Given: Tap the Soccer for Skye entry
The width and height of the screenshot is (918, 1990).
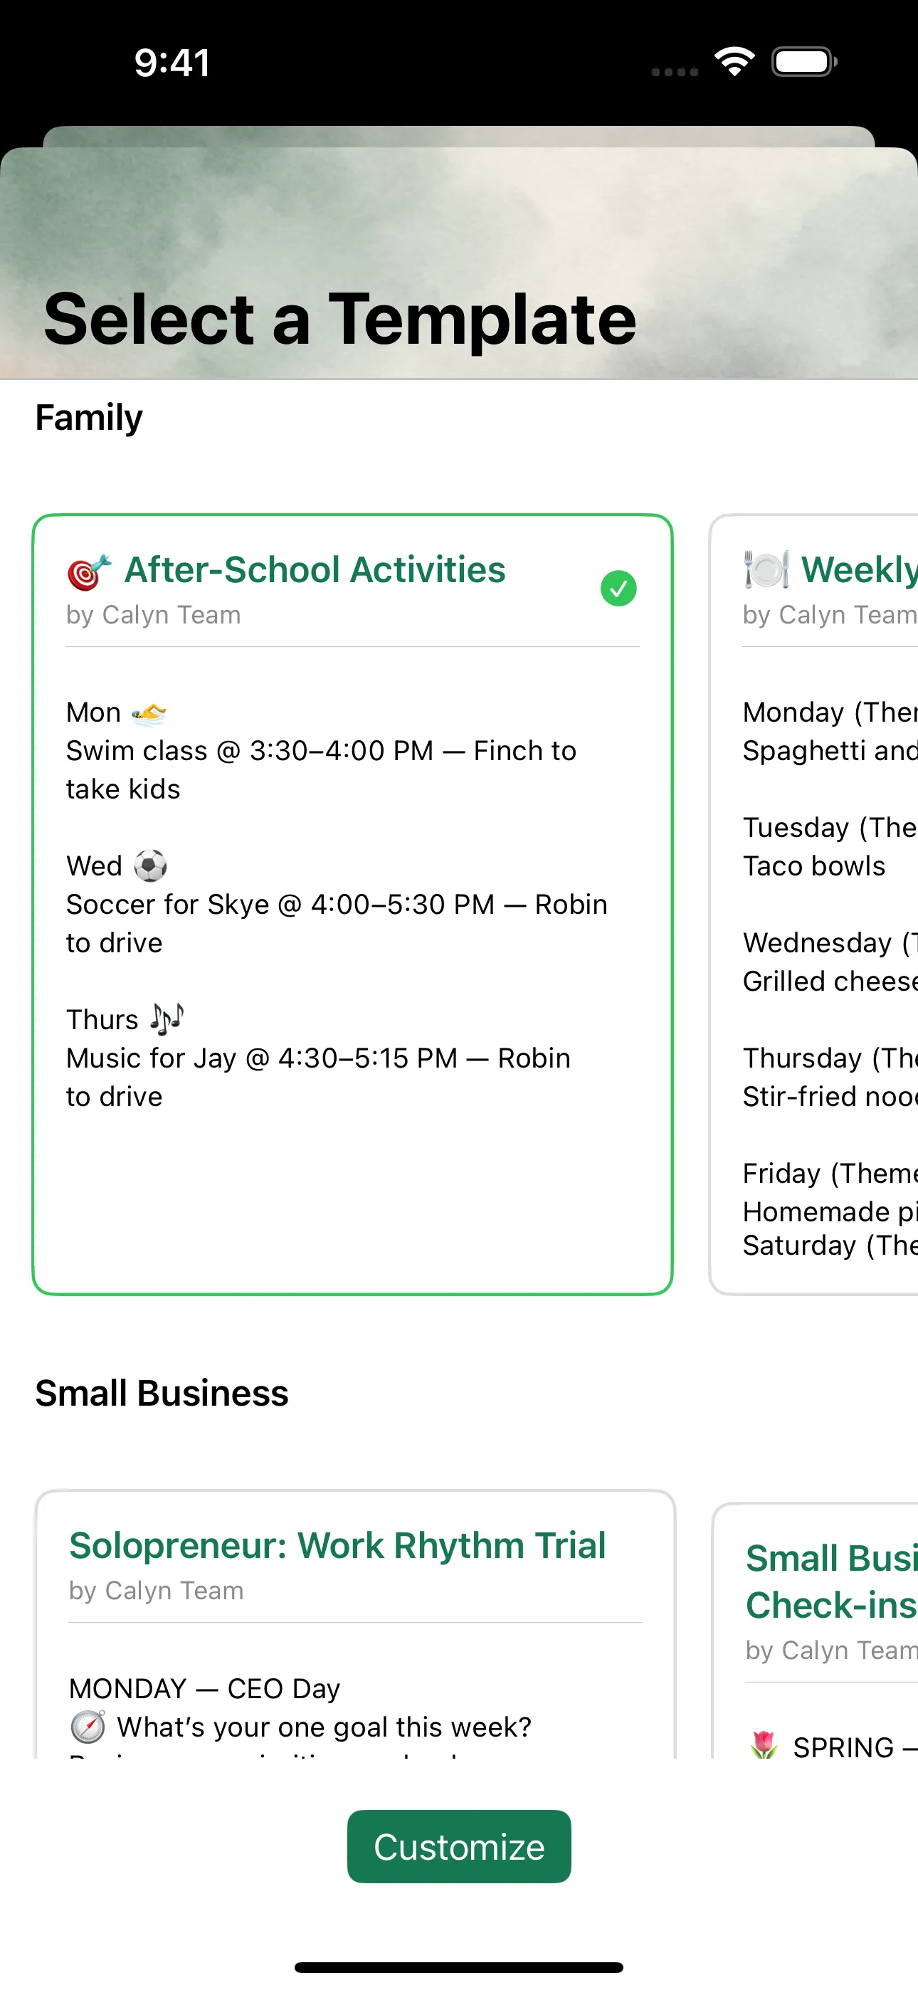Looking at the screenshot, I should pos(336,923).
